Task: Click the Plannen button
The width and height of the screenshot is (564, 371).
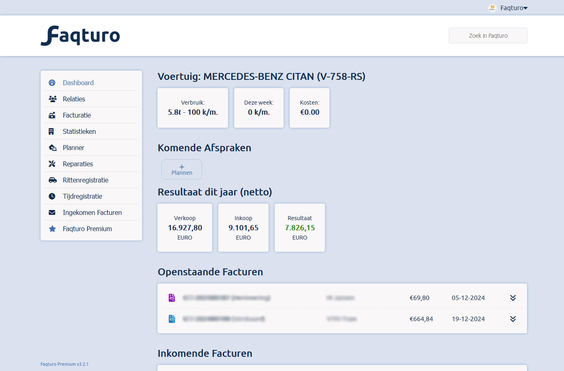Action: point(182,169)
